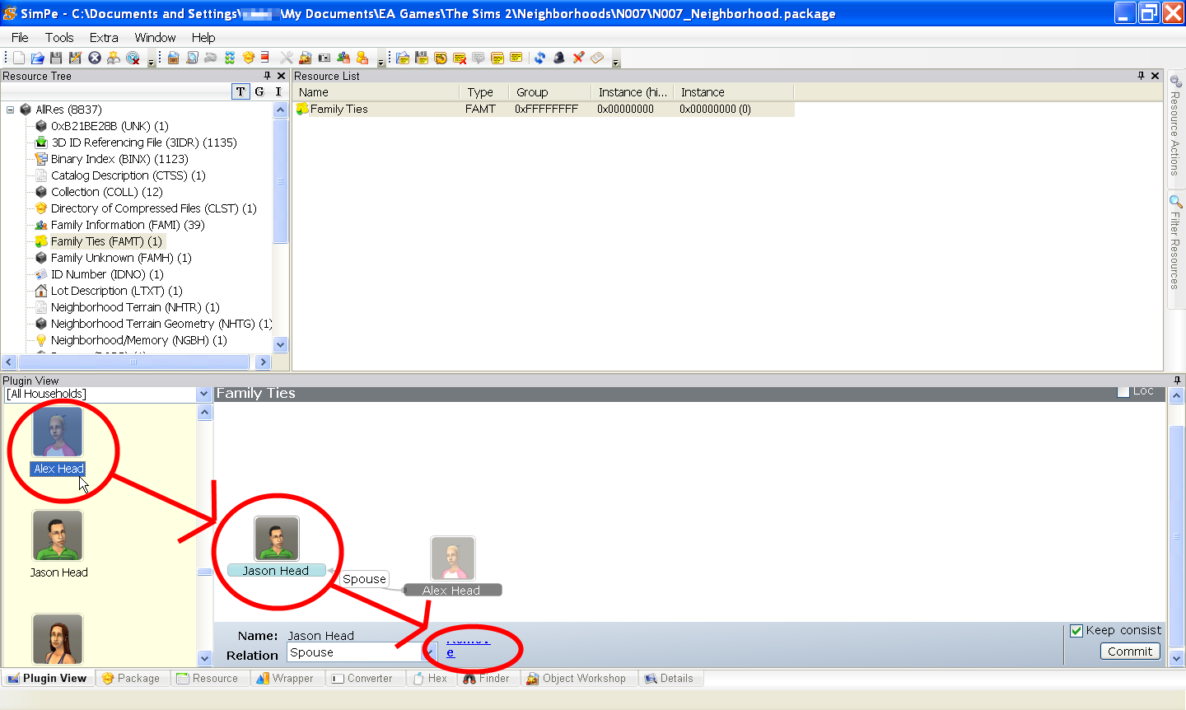Switch to the Details tab
Viewport: 1186px width, 710px height.
coord(670,679)
